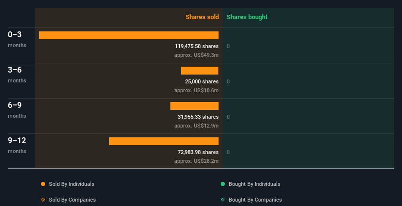Image resolution: width=402 pixels, height=206 pixels.
Task: Click the approx. US$12.9m value
Action: point(196,126)
